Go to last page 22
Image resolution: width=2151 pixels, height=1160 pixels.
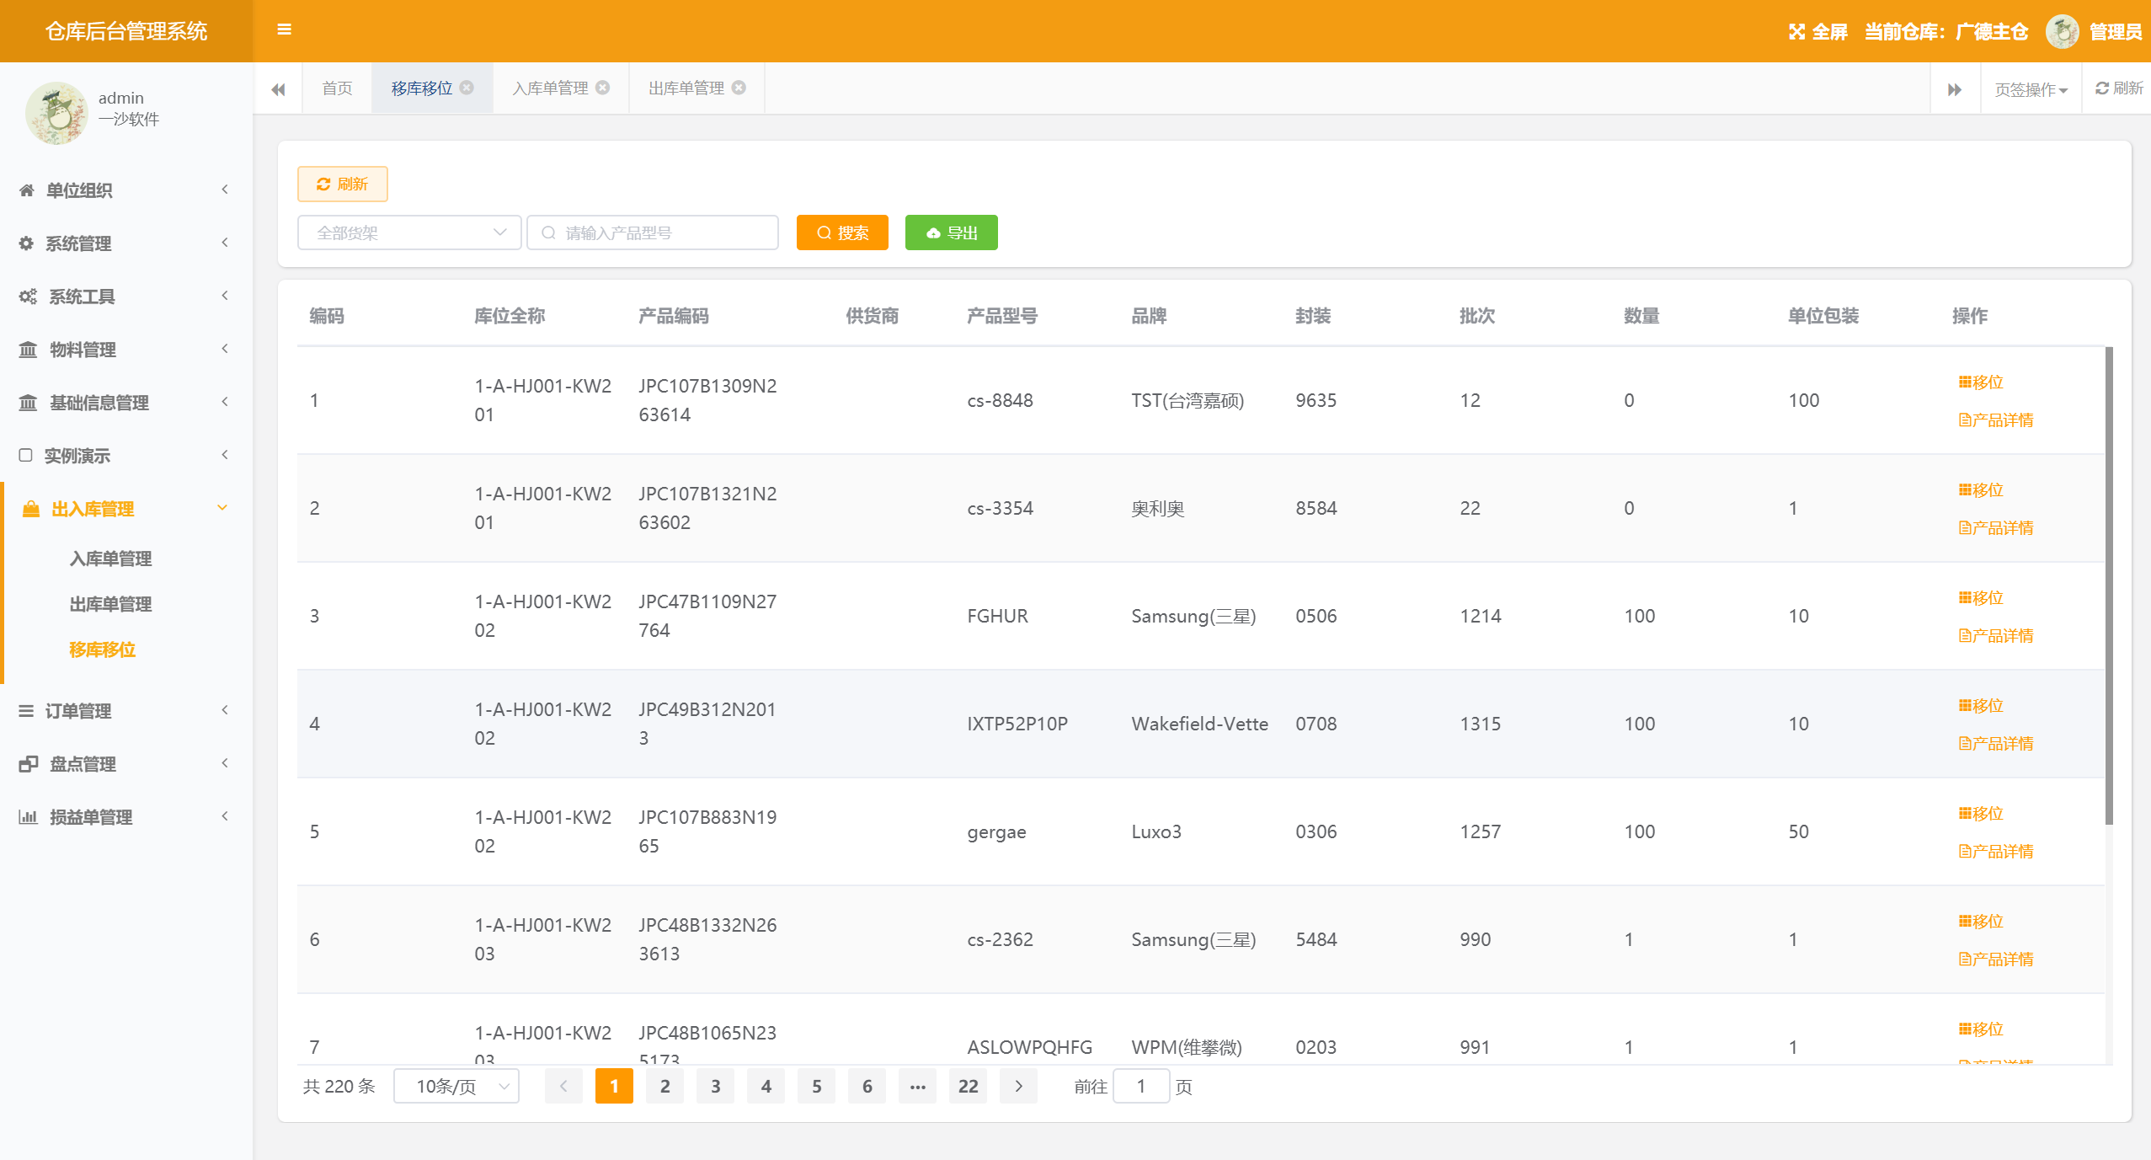968,1086
